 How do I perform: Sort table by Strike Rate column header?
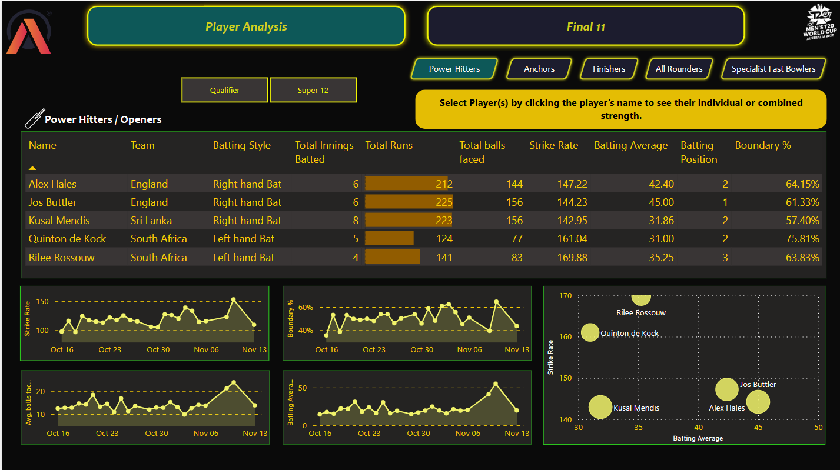click(553, 145)
